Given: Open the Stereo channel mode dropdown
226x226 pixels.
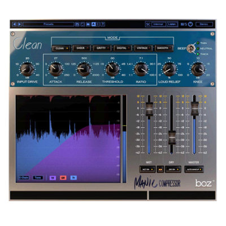Looking at the screenshot, I should click(204, 24).
